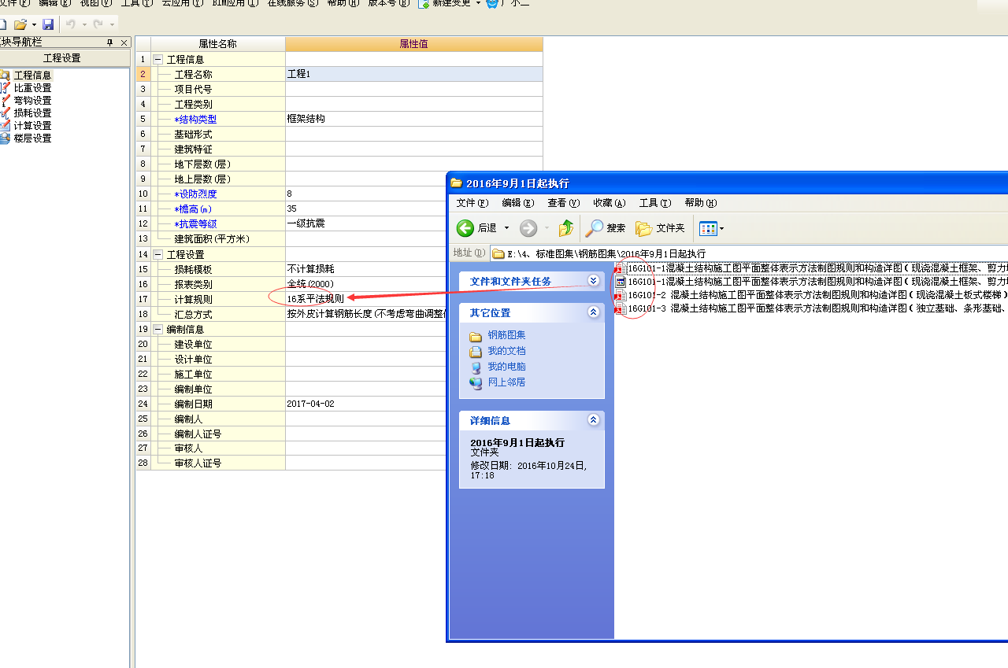1008x668 pixels.
Task: Expand the 文件和文件夹任务 side panel
Action: point(593,281)
